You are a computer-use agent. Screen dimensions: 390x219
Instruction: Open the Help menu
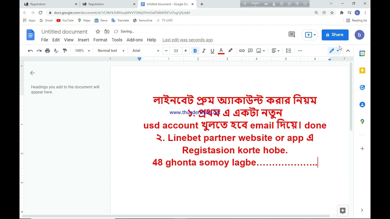[151, 40]
